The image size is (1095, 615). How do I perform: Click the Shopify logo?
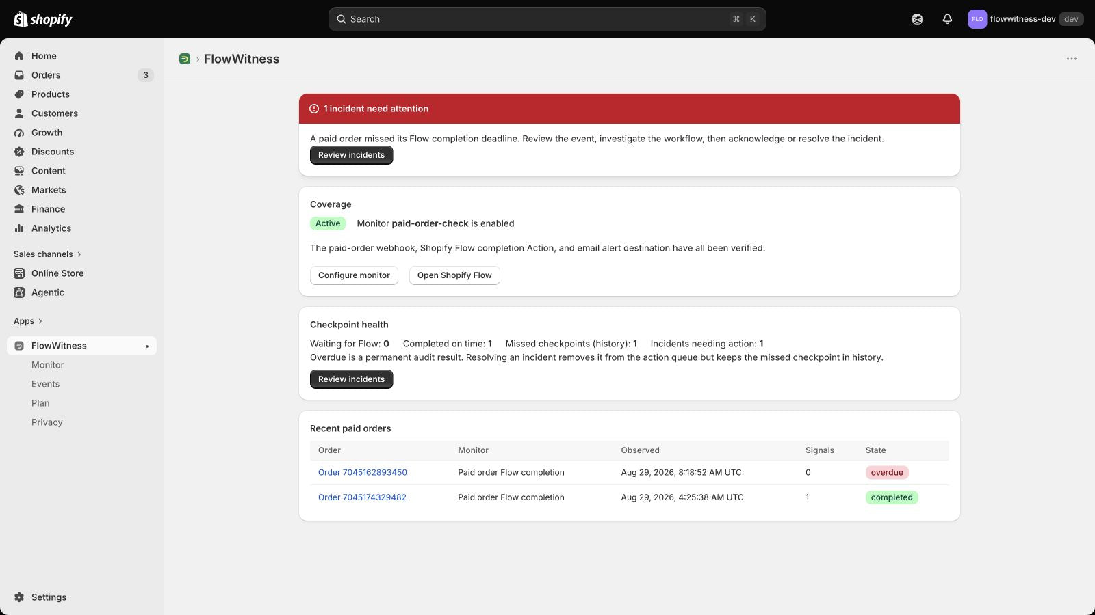[43, 19]
